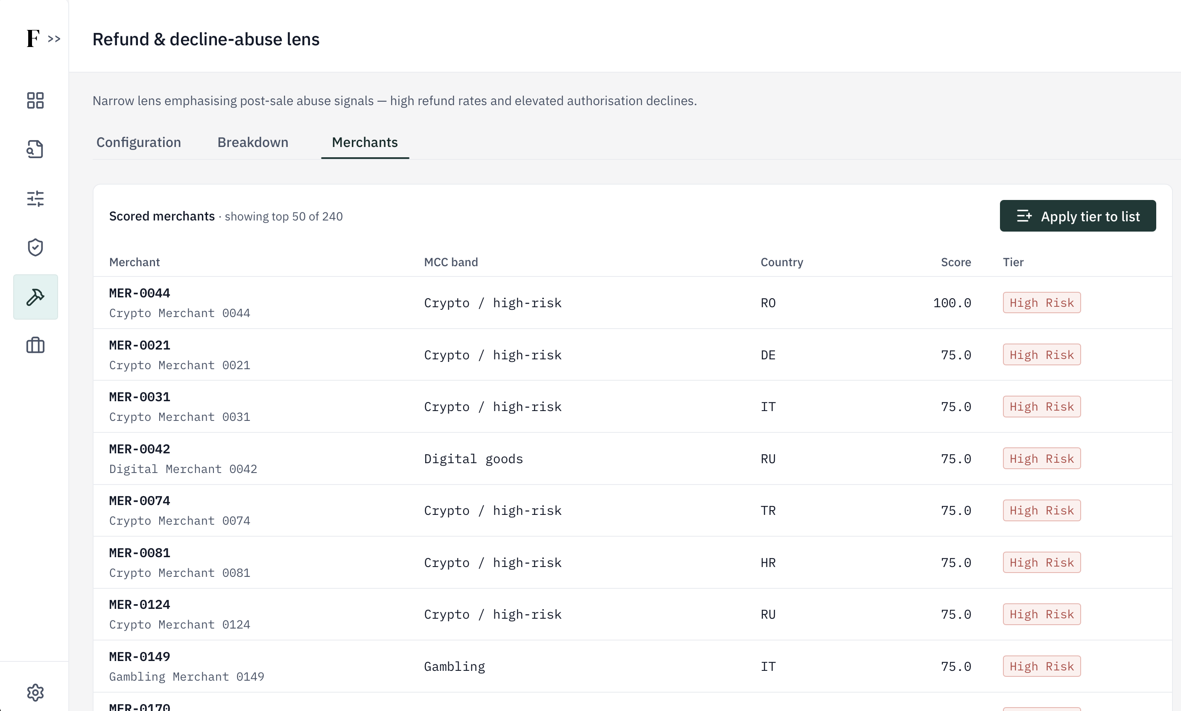
Task: Click the Tier column header
Action: click(1013, 262)
